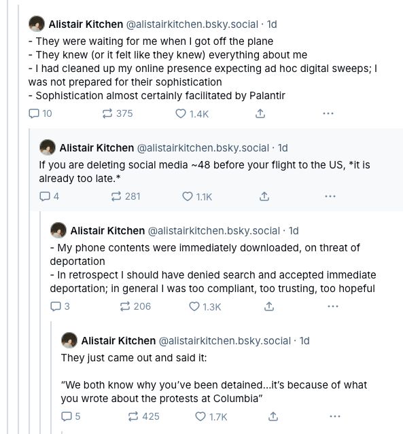
Task: Repost the post with 206 reposts
Action: (x=135, y=306)
